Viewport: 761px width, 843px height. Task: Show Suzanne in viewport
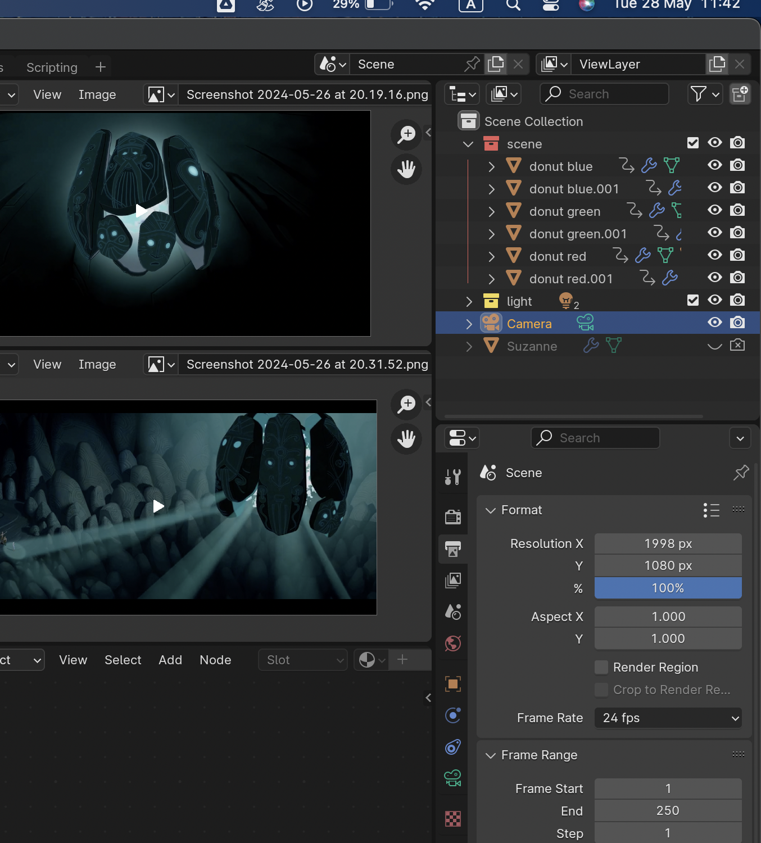click(x=715, y=346)
